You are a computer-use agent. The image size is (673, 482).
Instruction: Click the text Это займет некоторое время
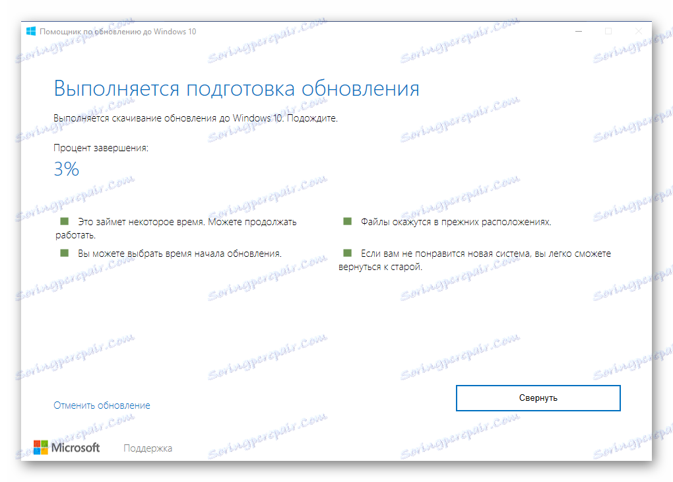point(143,222)
